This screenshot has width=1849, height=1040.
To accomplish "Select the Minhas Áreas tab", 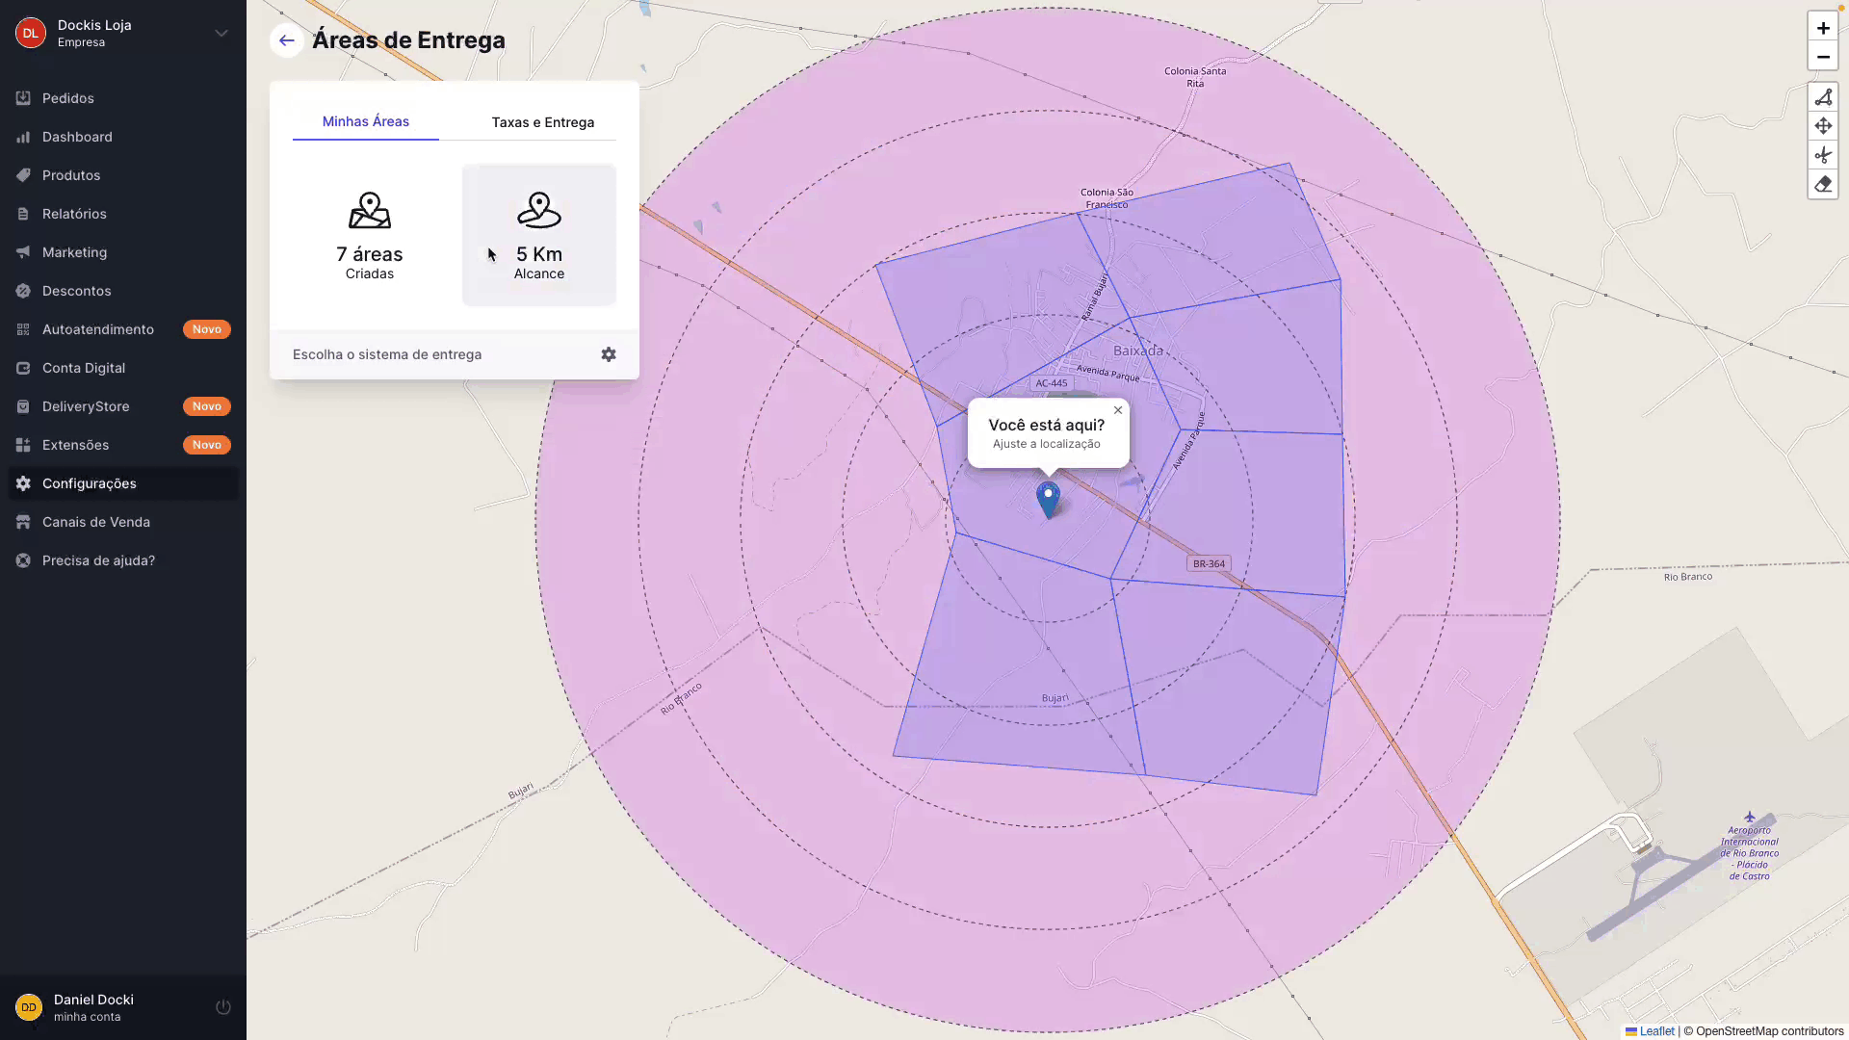I will tap(365, 121).
